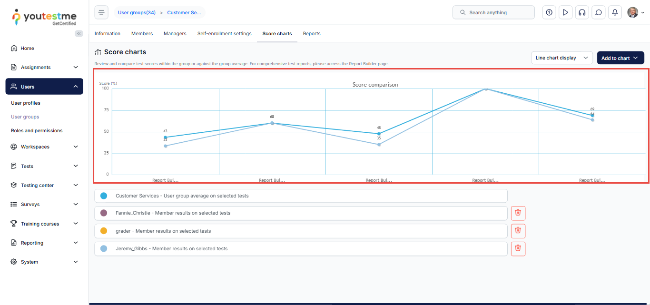Image resolution: width=650 pixels, height=305 pixels.
Task: Click the play video tutorial icon
Action: 565,12
